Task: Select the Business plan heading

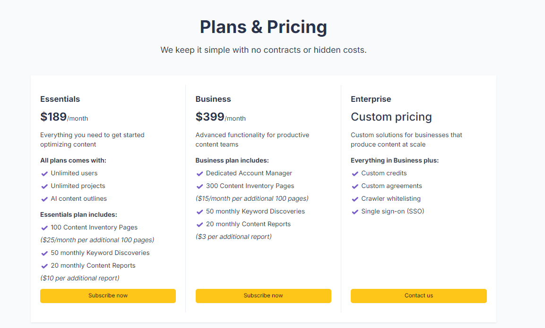Action: click(x=213, y=99)
